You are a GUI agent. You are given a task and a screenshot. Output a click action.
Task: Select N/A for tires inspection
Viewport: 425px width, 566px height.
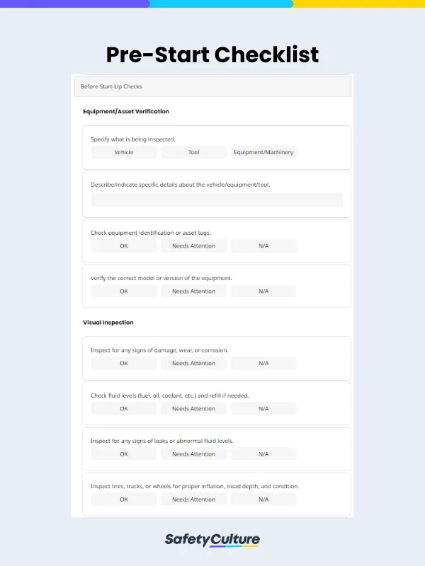click(x=263, y=499)
